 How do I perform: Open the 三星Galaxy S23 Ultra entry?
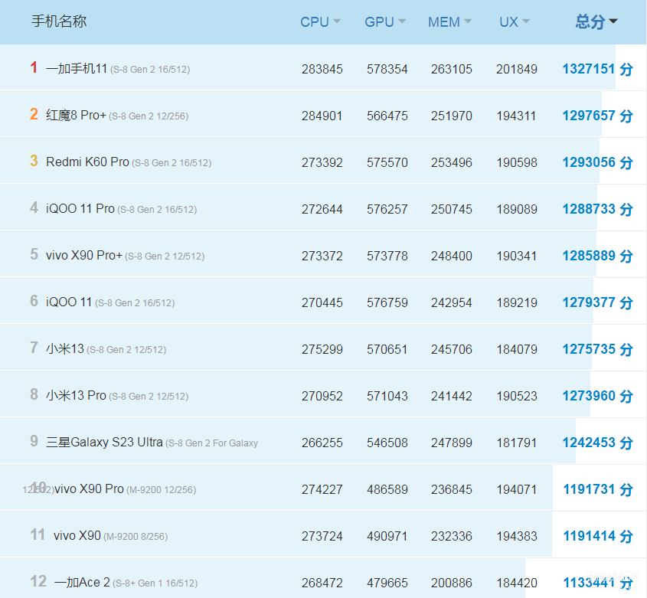click(x=104, y=442)
